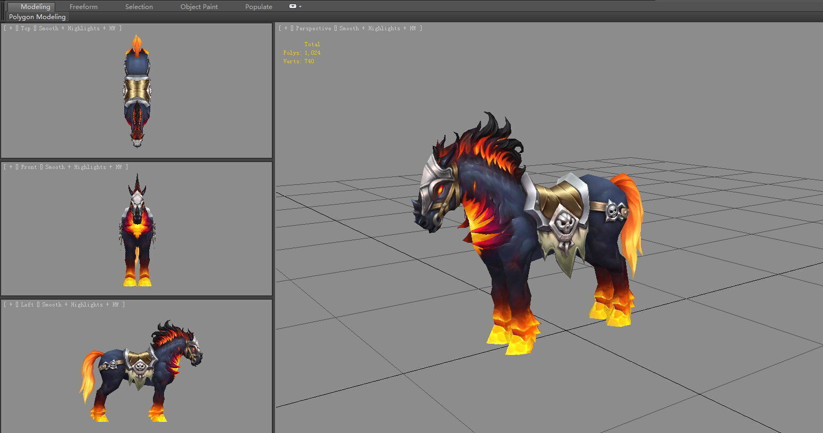Click the Top viewport view label
The image size is (823, 433).
(x=25, y=28)
